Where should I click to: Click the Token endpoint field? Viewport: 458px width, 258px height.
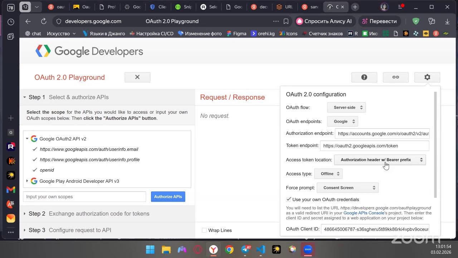[x=374, y=146]
